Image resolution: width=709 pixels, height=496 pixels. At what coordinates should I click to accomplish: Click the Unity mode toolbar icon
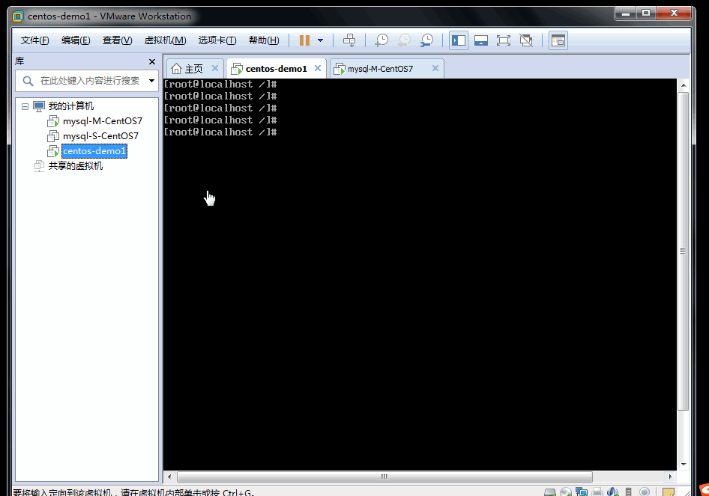click(526, 40)
